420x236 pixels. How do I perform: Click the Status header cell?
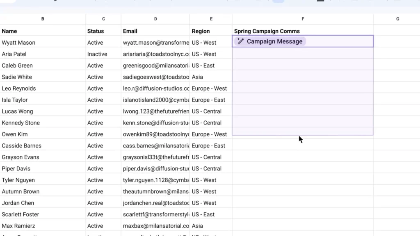[103, 31]
